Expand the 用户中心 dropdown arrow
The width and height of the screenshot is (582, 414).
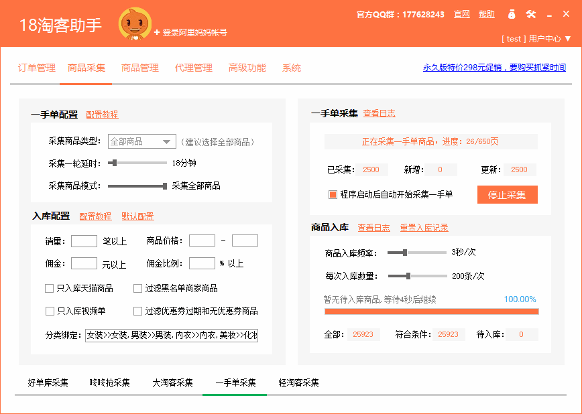point(568,39)
